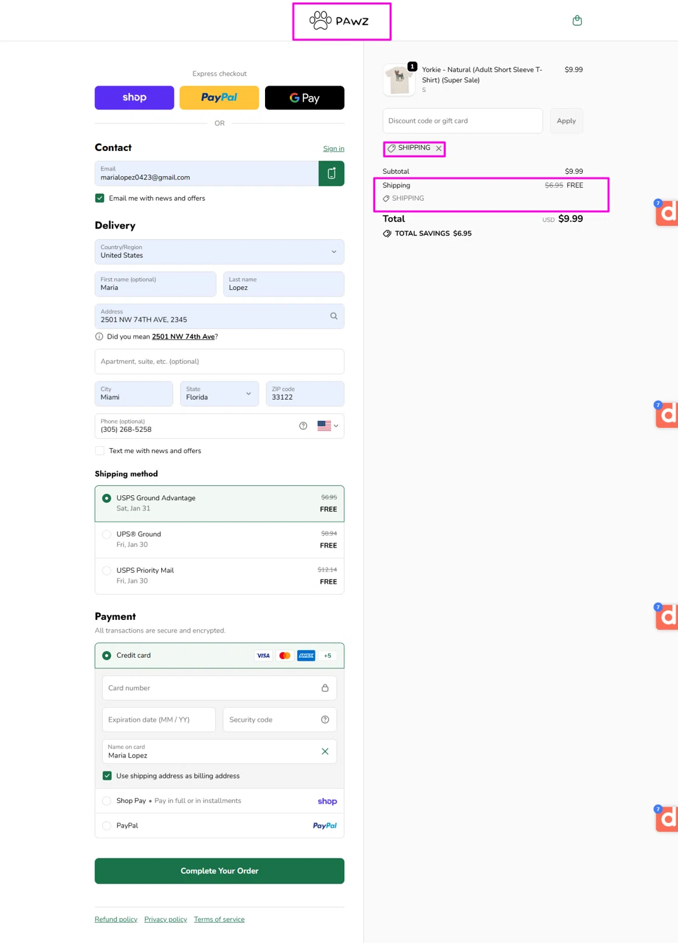Click the PayPal logo in payment options

point(325,826)
